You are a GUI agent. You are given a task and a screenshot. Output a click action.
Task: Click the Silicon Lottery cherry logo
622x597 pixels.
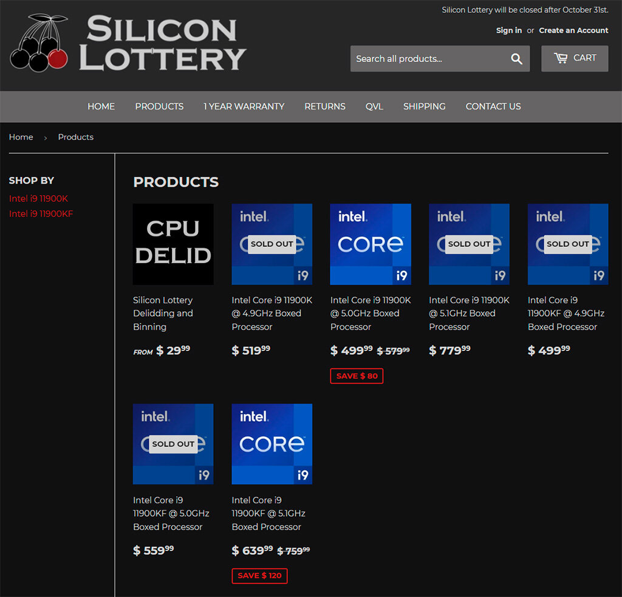[39, 43]
